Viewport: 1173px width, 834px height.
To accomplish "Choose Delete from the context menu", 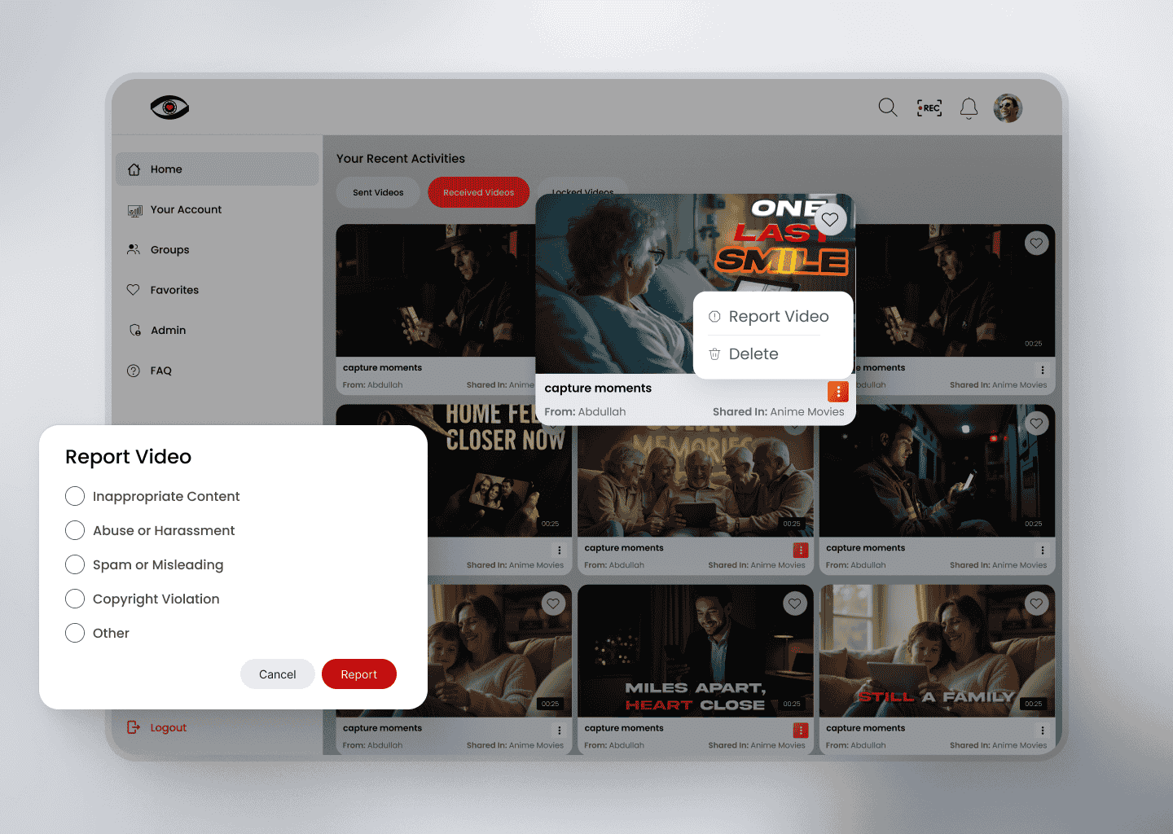I will pyautogui.click(x=753, y=354).
